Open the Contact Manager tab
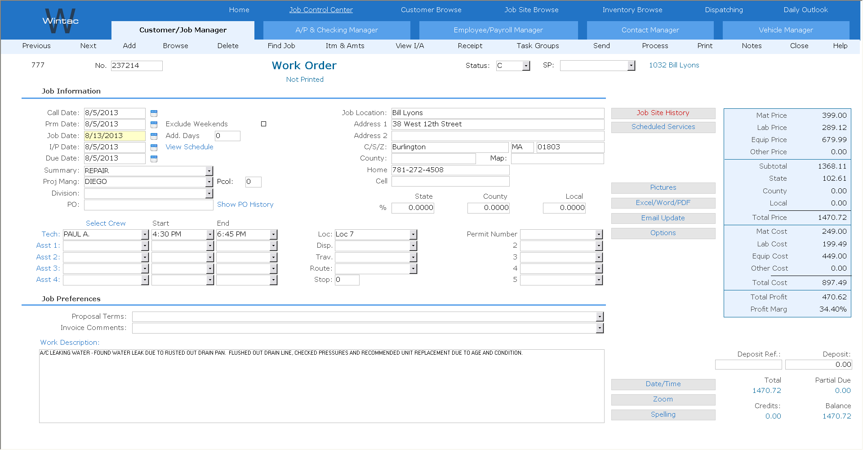 pyautogui.click(x=650, y=30)
